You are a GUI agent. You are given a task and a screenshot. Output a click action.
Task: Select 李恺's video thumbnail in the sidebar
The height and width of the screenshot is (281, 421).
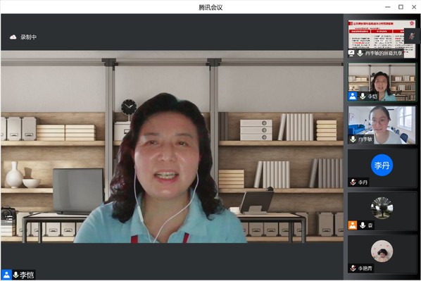coord(382,82)
